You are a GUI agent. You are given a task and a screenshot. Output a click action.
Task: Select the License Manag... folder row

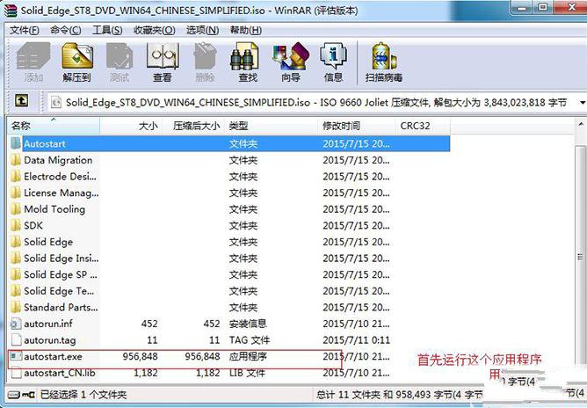coord(229,193)
